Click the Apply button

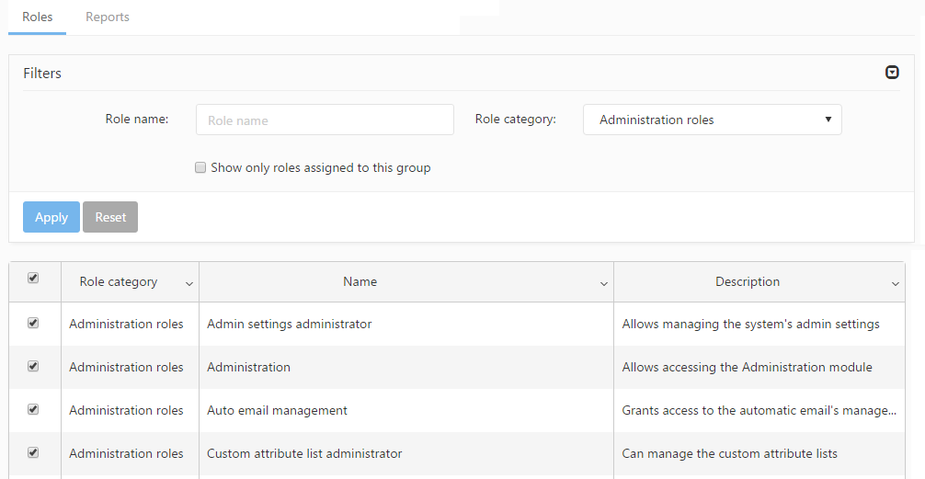(51, 217)
